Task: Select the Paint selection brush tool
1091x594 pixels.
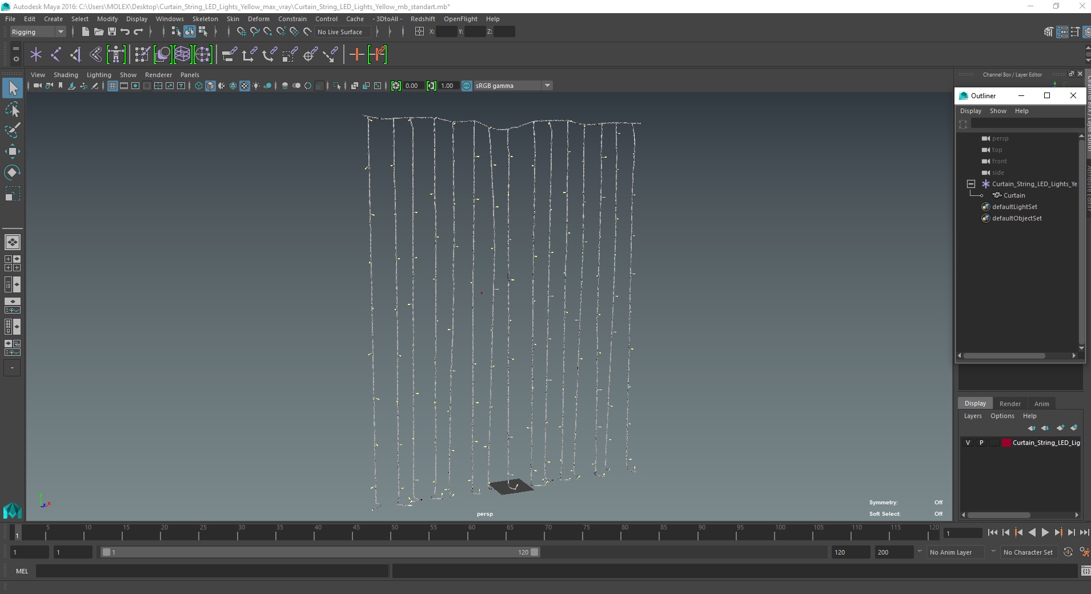Action: coord(13,130)
